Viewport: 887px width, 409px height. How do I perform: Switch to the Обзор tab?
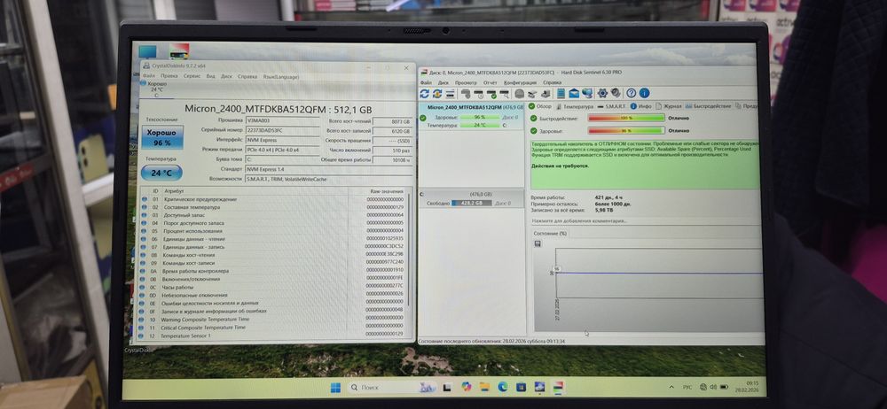[540, 106]
